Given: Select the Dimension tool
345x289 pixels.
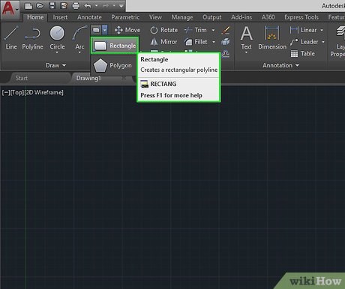Looking at the screenshot, I should click(x=272, y=38).
